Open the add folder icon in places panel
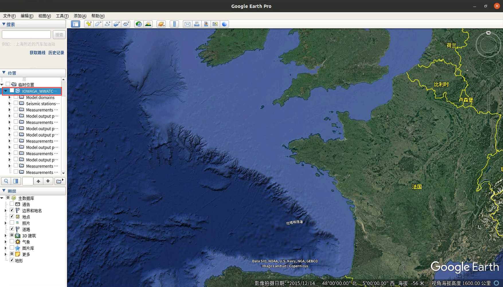 60,181
